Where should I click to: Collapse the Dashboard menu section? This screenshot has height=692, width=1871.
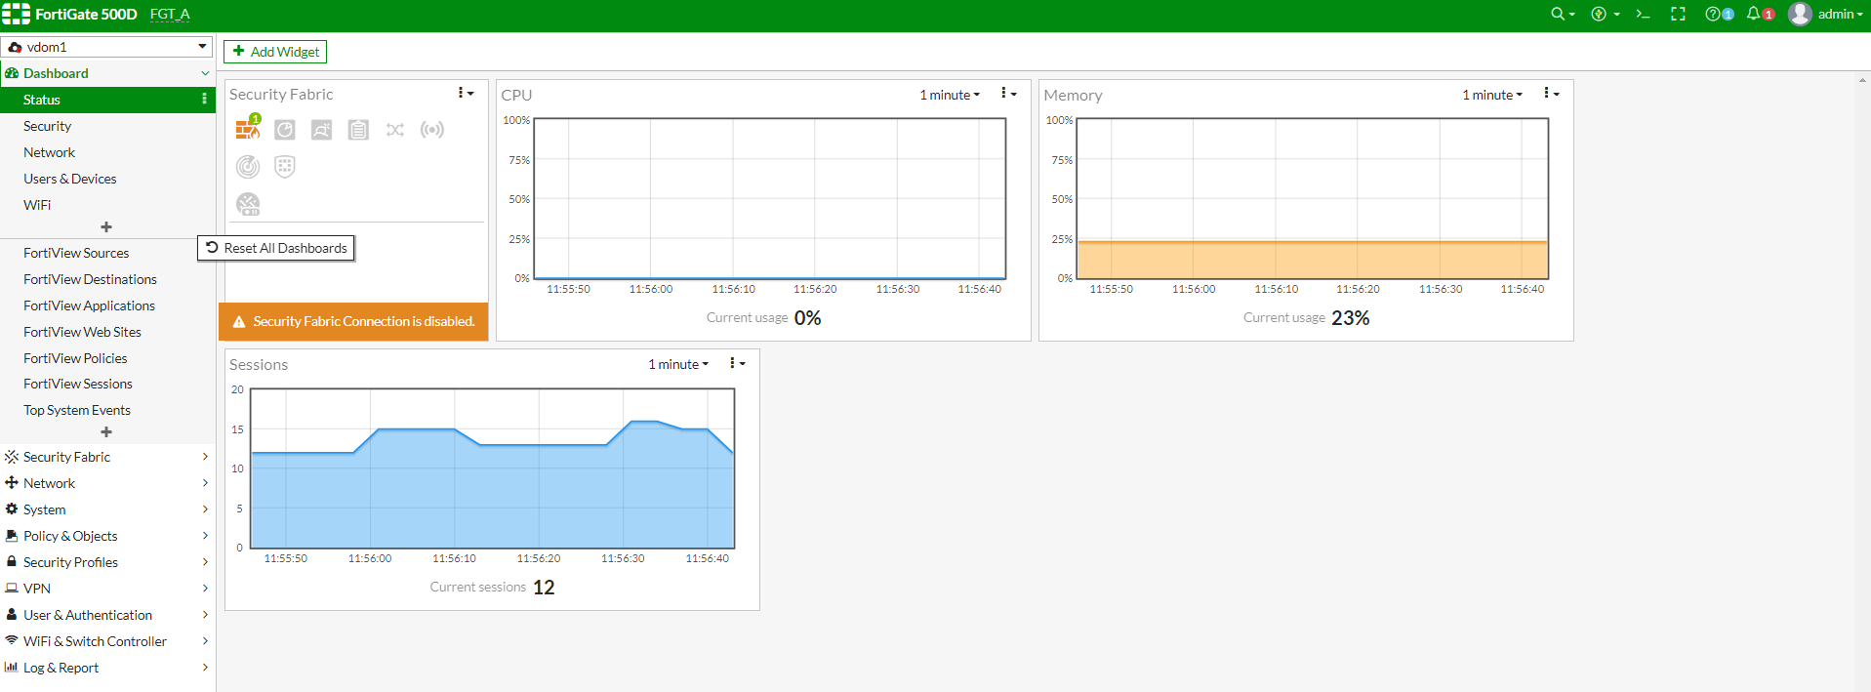(x=205, y=73)
